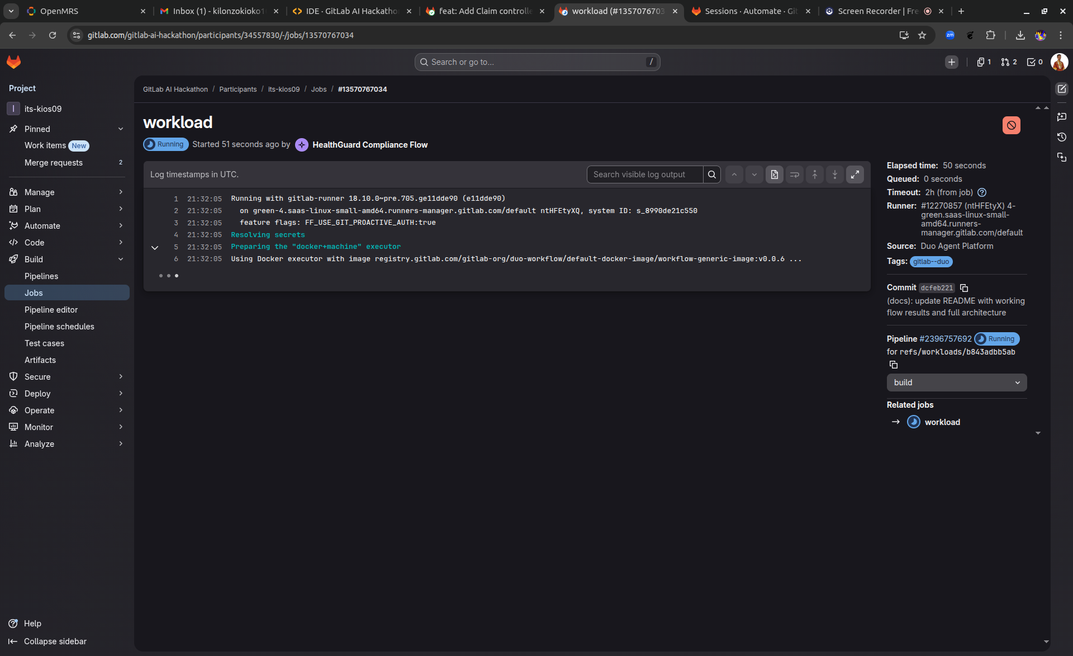Open the build stage dropdown
This screenshot has width=1073, height=656.
pyautogui.click(x=956, y=383)
